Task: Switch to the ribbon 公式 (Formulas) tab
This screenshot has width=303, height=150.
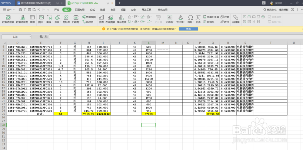Action: click(92, 10)
